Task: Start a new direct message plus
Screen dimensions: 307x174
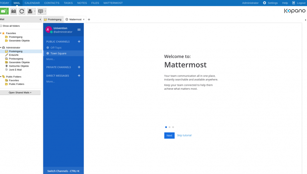Action: point(79,76)
